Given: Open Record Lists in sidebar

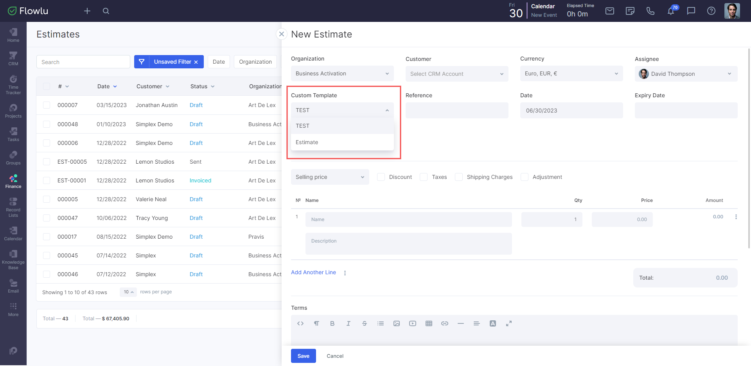Looking at the screenshot, I should 13,207.
